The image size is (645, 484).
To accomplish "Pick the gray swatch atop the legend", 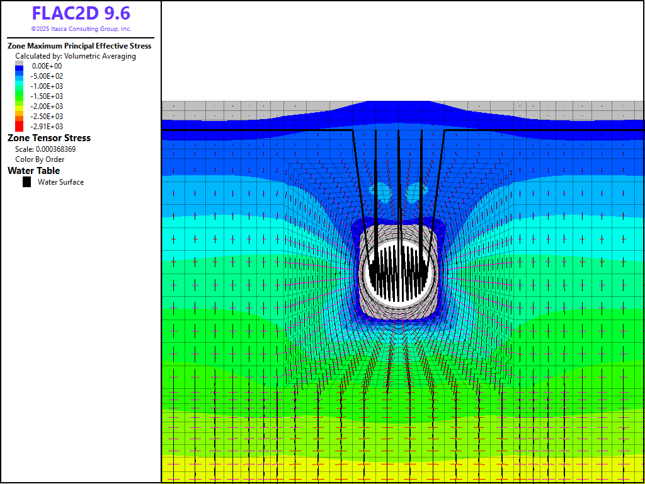I will tap(20, 63).
